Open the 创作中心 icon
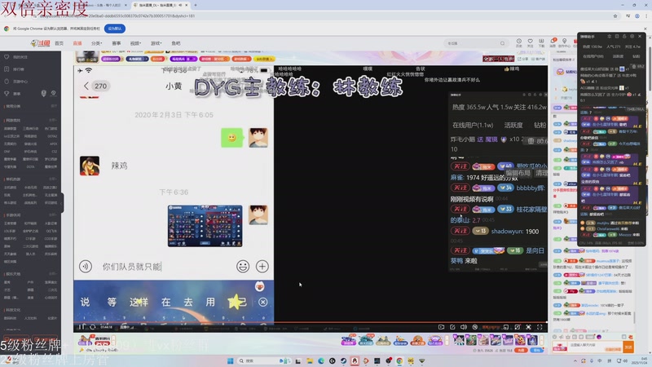652x367 pixels. point(564,42)
